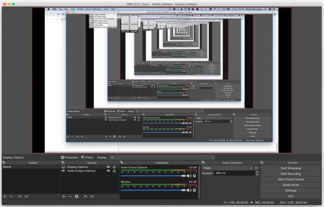Expand the Display selection dropdown
Viewport: 324px width, 207px height.
(161, 157)
